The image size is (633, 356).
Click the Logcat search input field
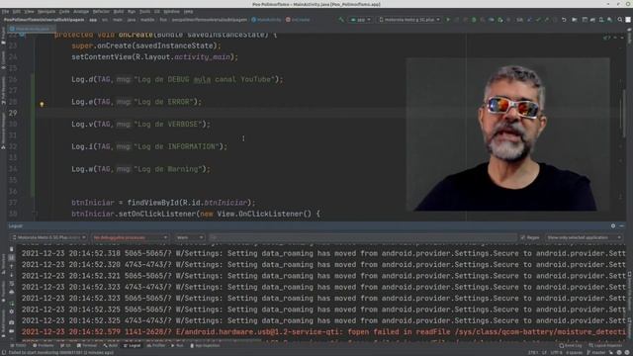[363, 237]
